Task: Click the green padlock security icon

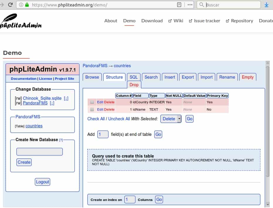Action: (27, 5)
